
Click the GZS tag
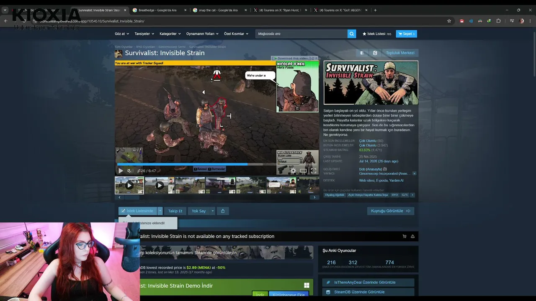tap(405, 195)
